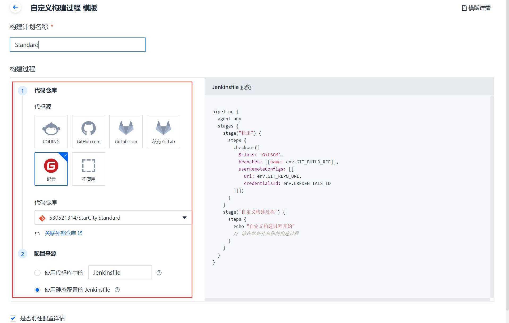Click the external link icon after 关联外部仓库
The image size is (509, 323).
tap(80, 233)
